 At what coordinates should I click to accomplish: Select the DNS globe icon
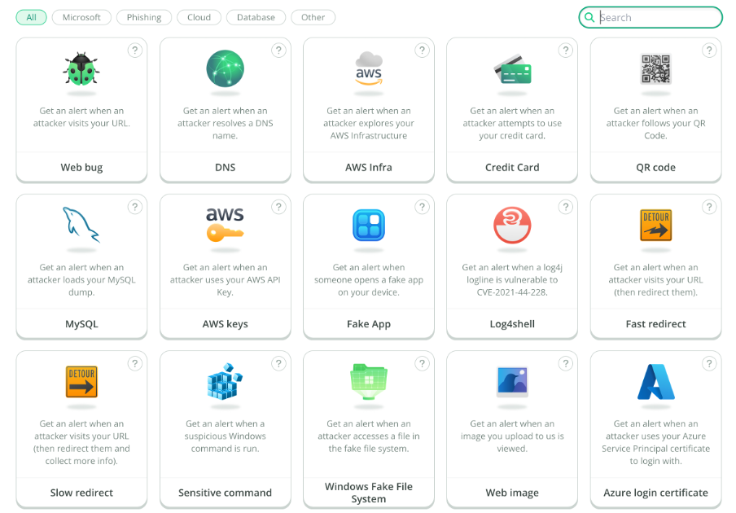click(x=225, y=69)
